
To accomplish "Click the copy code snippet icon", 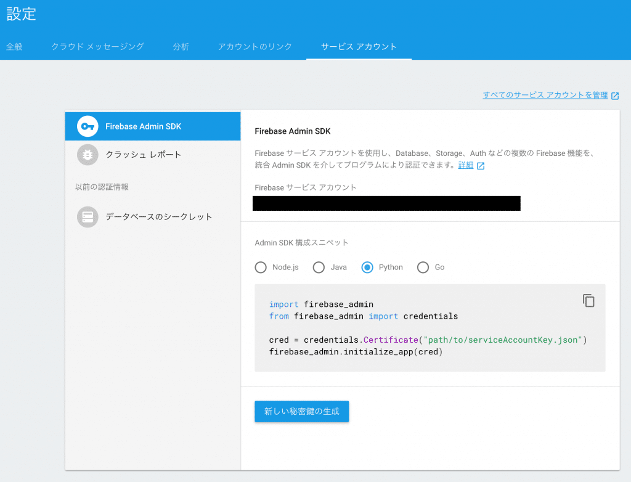I will 588,300.
